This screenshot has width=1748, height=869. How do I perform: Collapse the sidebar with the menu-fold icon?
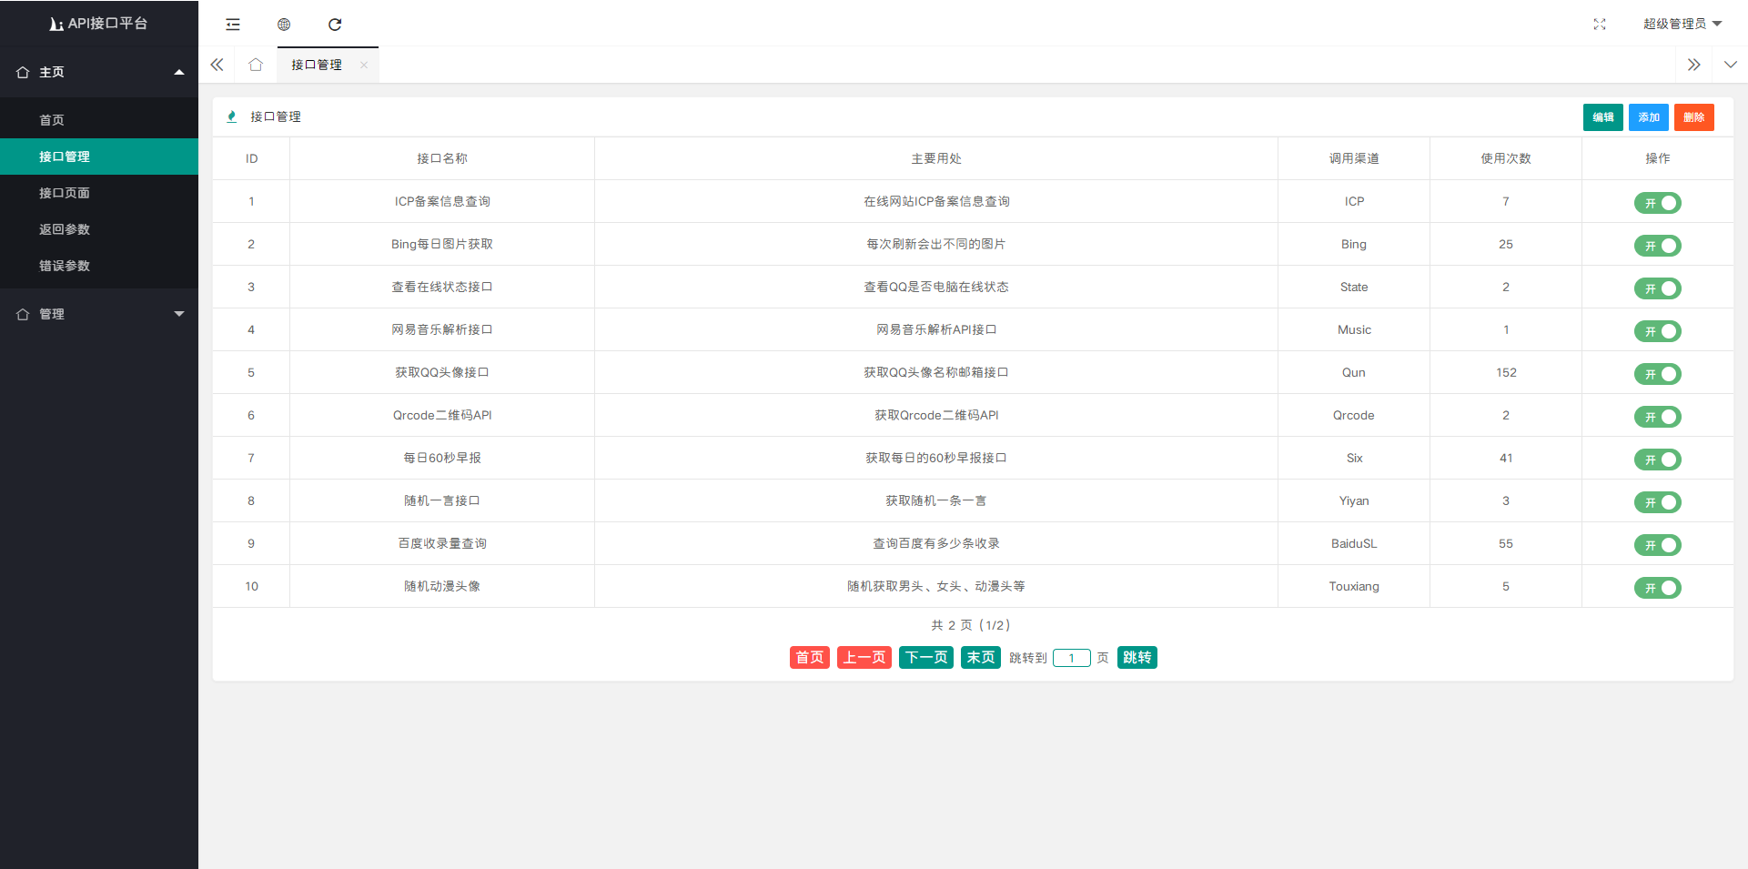[233, 25]
